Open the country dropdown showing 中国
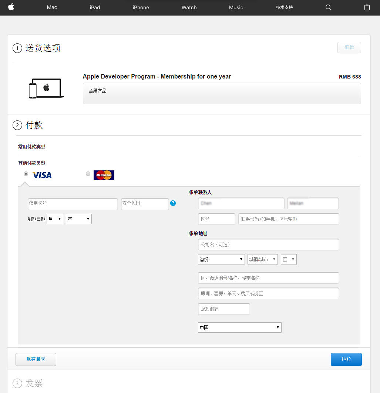The width and height of the screenshot is (380, 393). pos(239,327)
